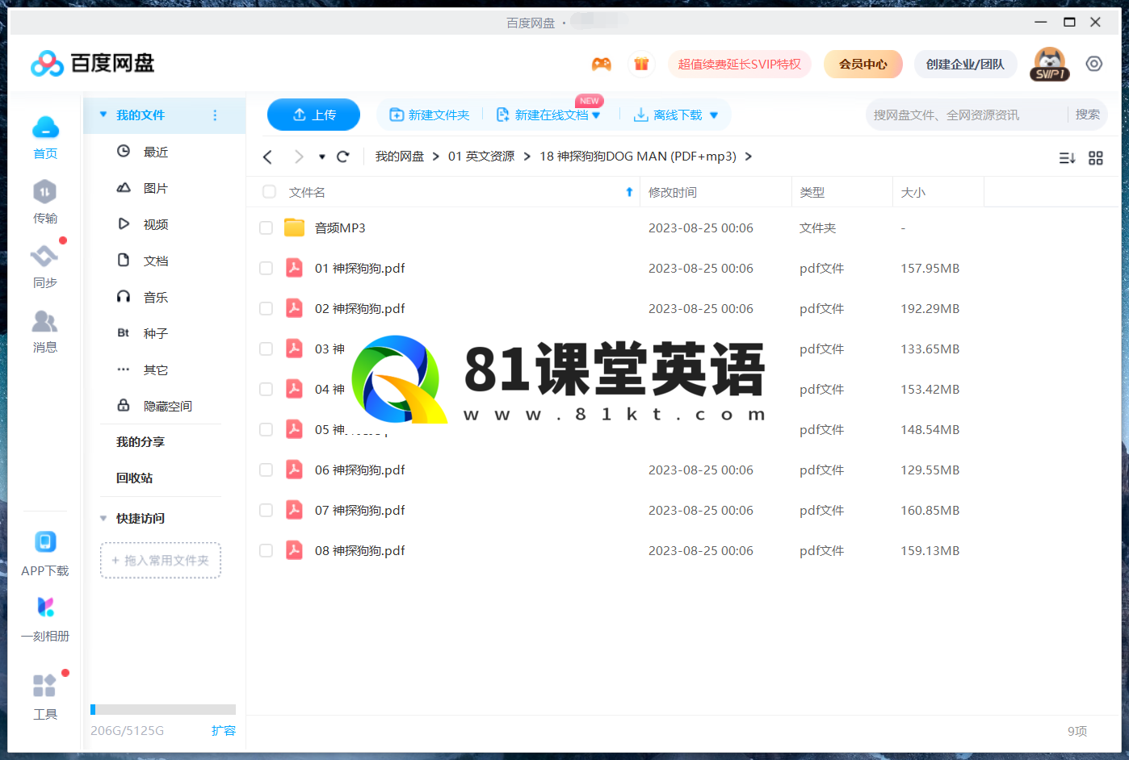The height and width of the screenshot is (760, 1129).
Task: Click the 上传 upload button
Action: [x=313, y=115]
